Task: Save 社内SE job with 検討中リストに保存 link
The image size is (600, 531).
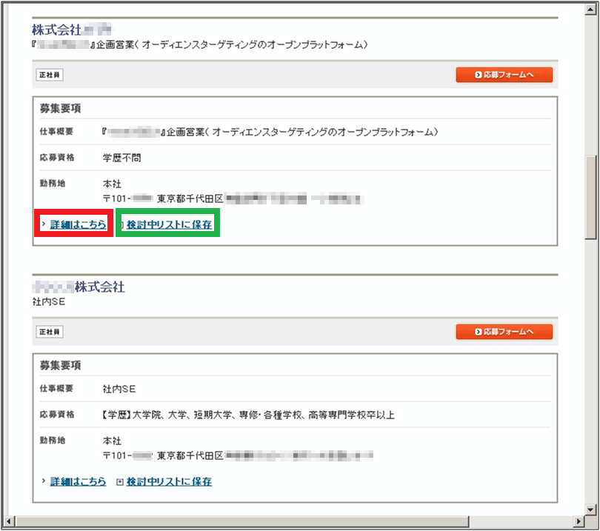Action: click(x=169, y=481)
